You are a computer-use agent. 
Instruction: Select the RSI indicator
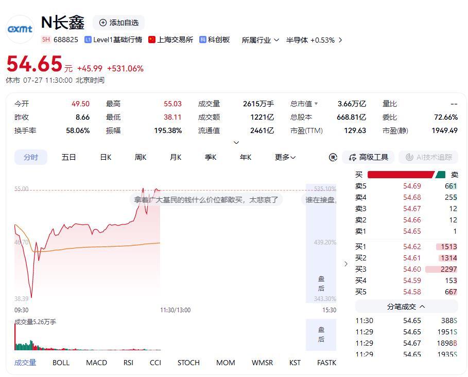point(128,363)
